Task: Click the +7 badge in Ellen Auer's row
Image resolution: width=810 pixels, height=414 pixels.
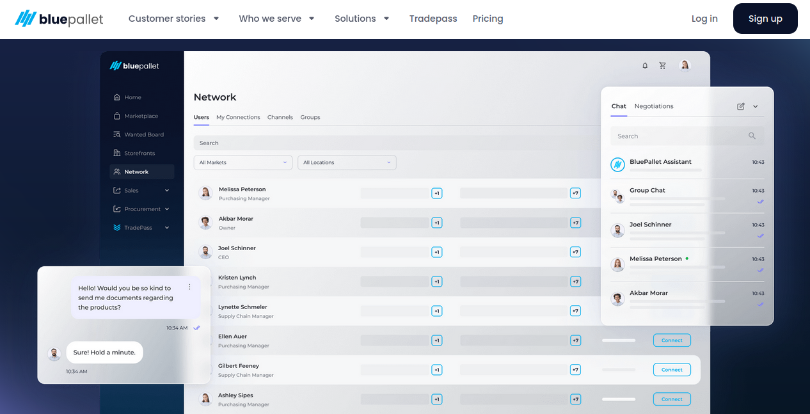Action: tap(575, 340)
